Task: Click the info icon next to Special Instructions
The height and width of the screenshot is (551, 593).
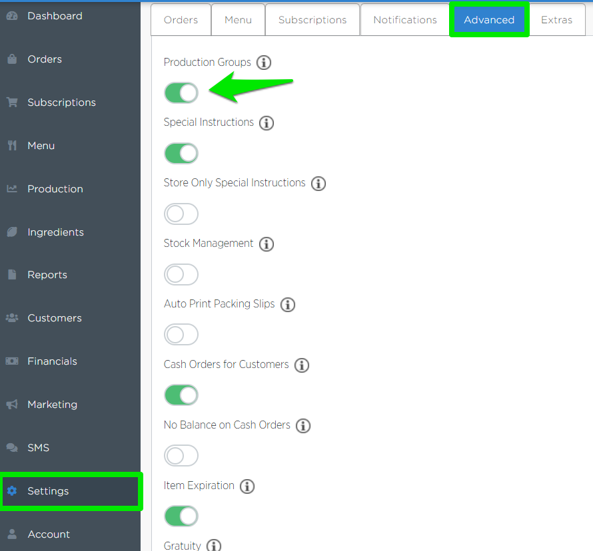Action: click(x=267, y=123)
